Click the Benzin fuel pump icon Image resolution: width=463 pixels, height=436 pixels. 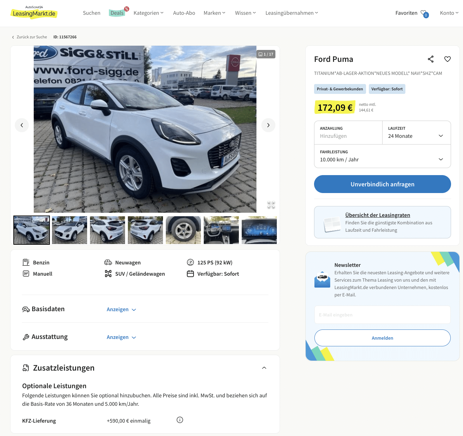point(26,262)
